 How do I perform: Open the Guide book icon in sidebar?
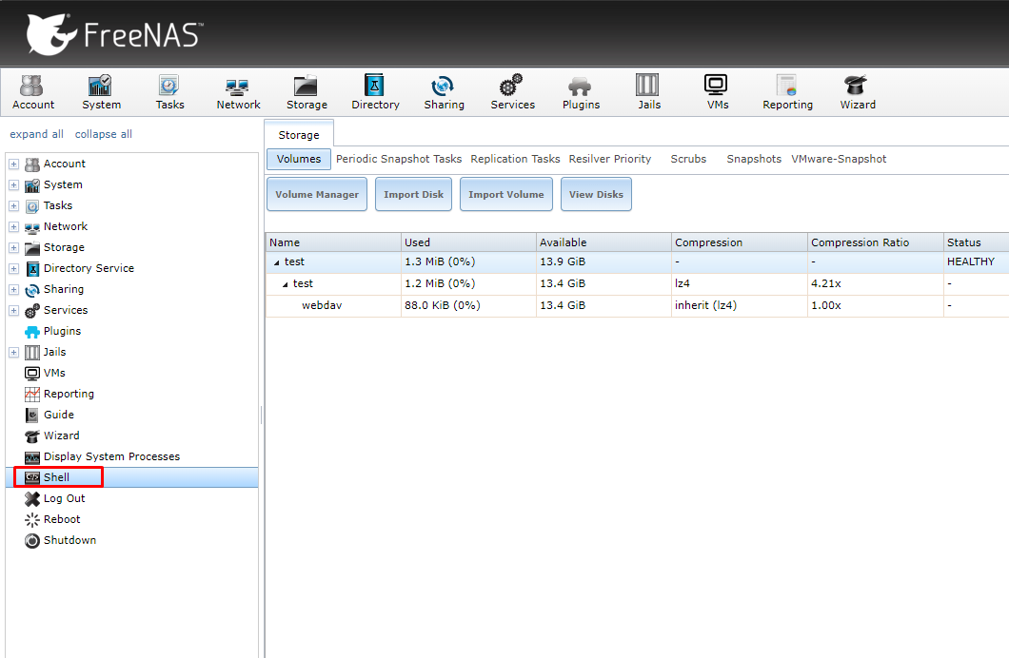pyautogui.click(x=32, y=416)
